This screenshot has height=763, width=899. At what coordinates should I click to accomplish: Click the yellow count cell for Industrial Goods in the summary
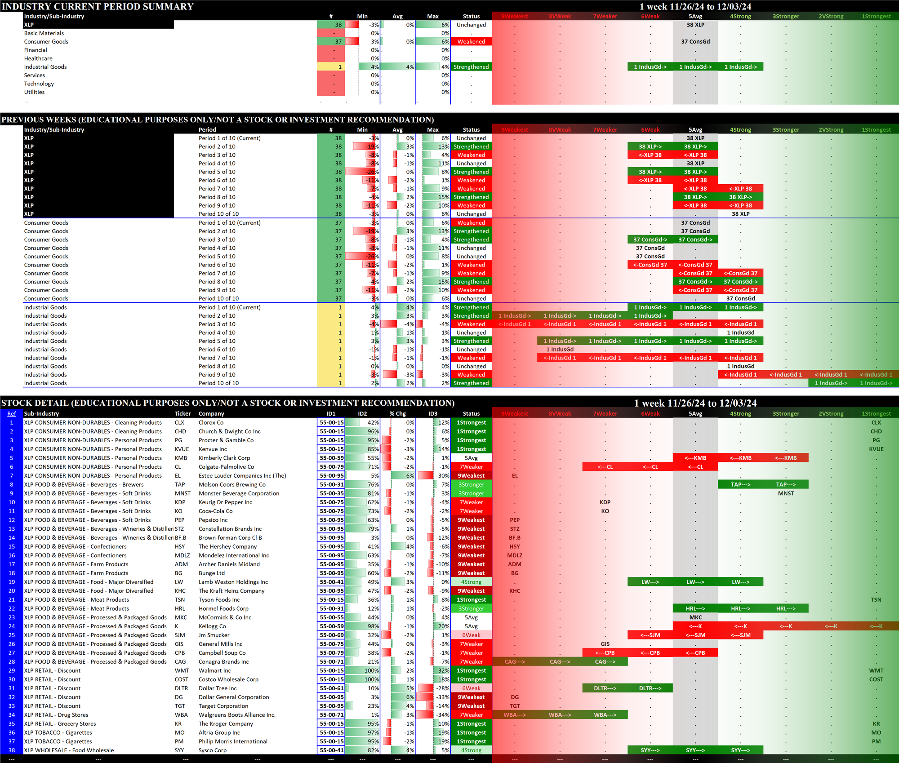[331, 67]
